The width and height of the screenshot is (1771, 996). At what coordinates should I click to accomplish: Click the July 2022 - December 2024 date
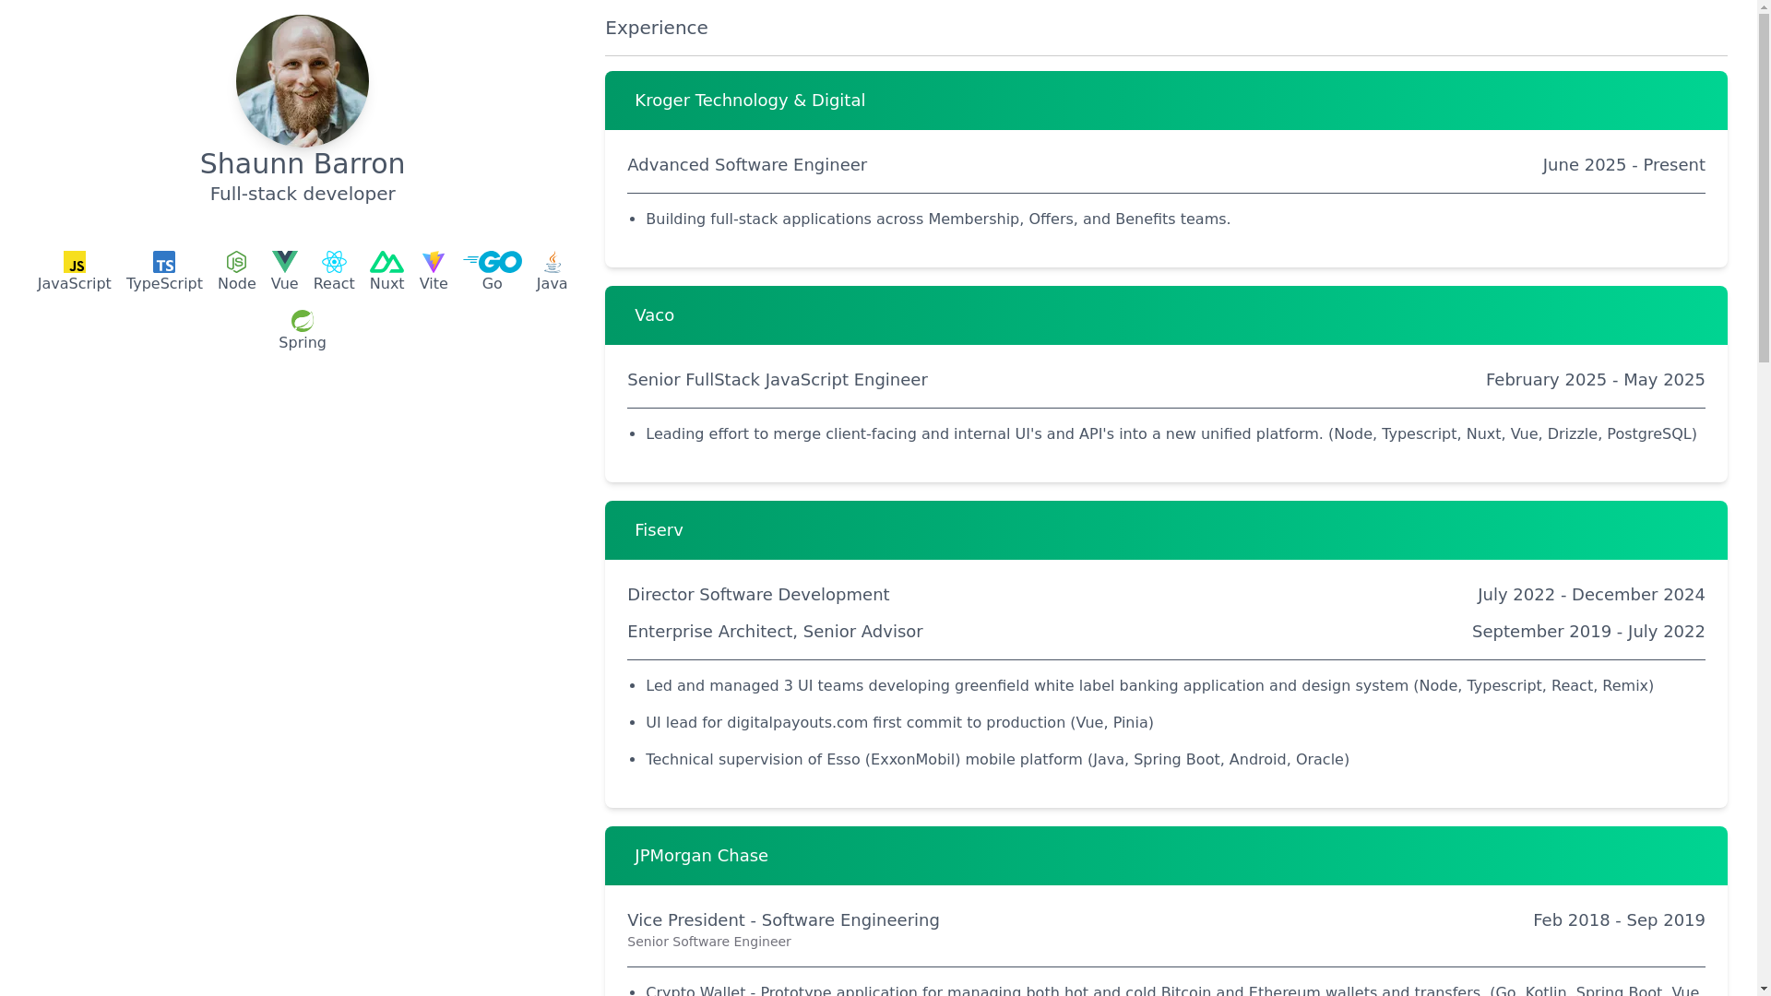click(1591, 595)
